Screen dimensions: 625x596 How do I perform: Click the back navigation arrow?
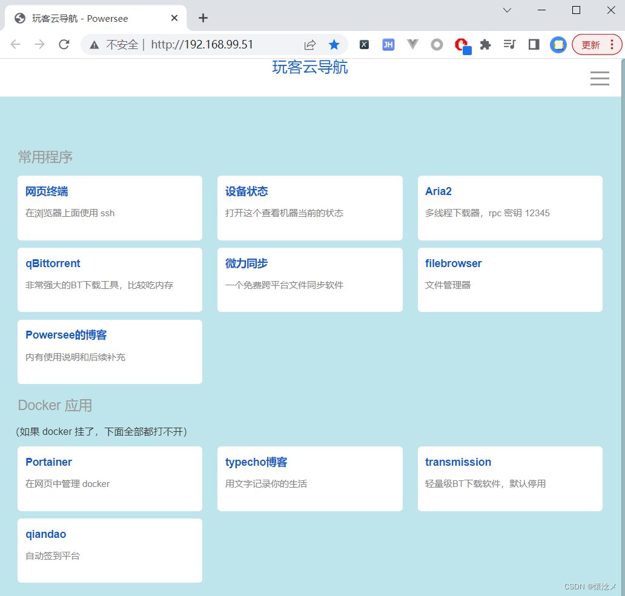pyautogui.click(x=15, y=44)
